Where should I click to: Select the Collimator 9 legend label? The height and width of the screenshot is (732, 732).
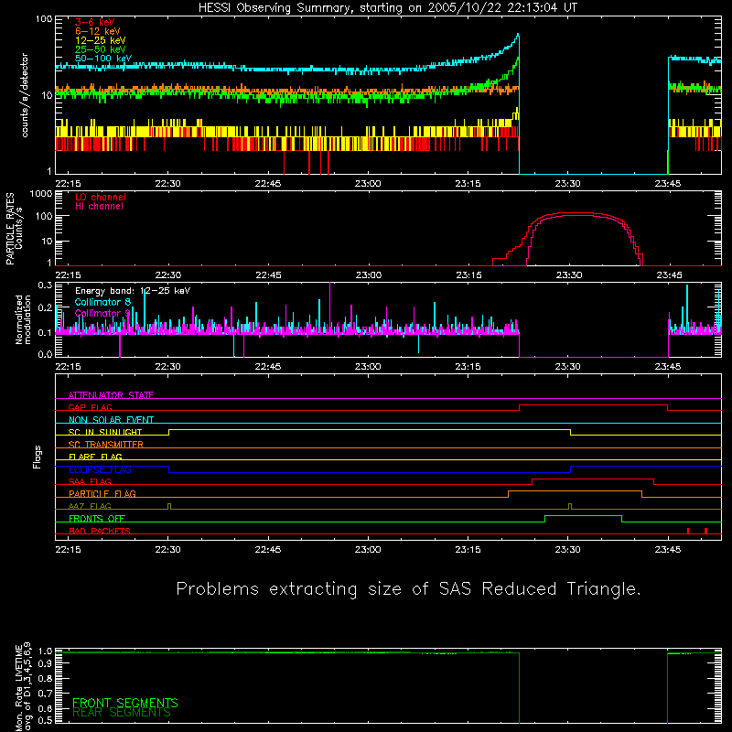pyautogui.click(x=102, y=313)
